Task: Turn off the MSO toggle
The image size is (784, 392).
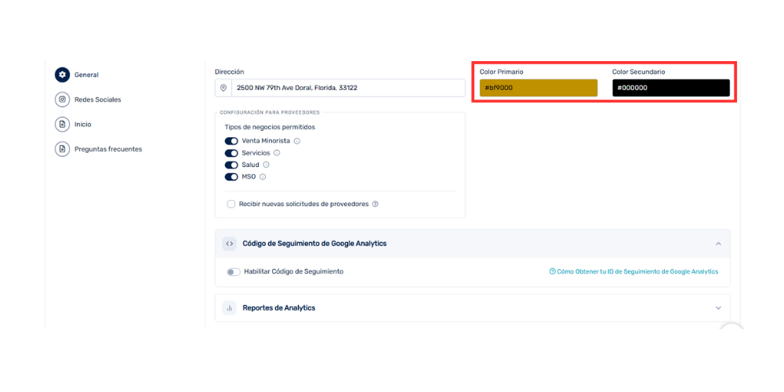Action: coord(231,176)
